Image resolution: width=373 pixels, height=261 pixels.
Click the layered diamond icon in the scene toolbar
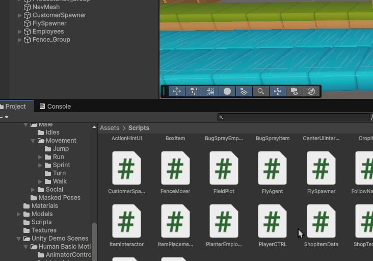tap(244, 91)
